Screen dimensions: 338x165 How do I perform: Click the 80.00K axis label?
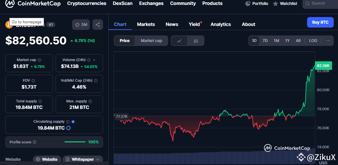(323, 90)
